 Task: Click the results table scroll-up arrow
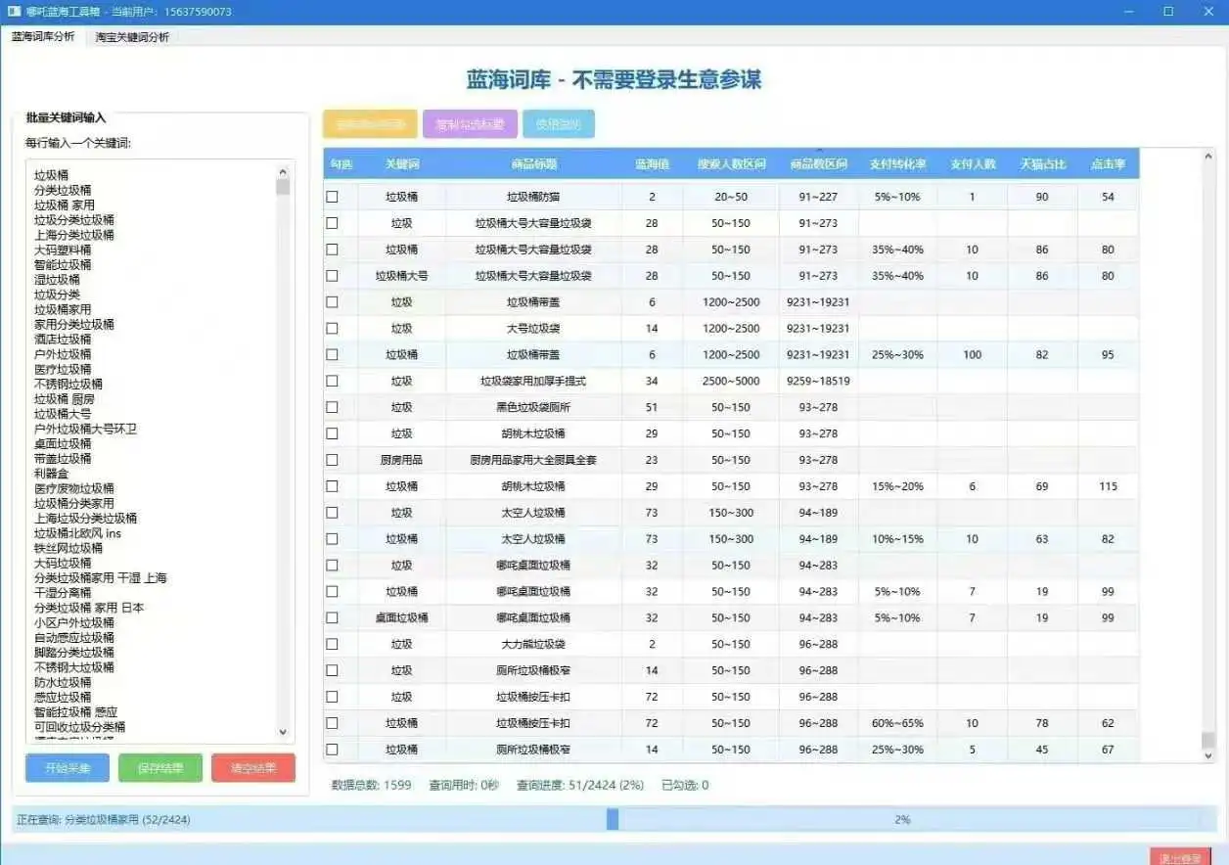(x=1207, y=157)
